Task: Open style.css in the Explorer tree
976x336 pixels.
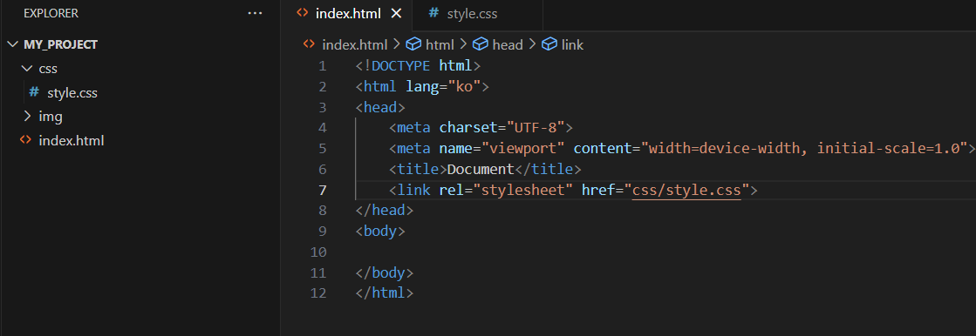Action: tap(72, 93)
